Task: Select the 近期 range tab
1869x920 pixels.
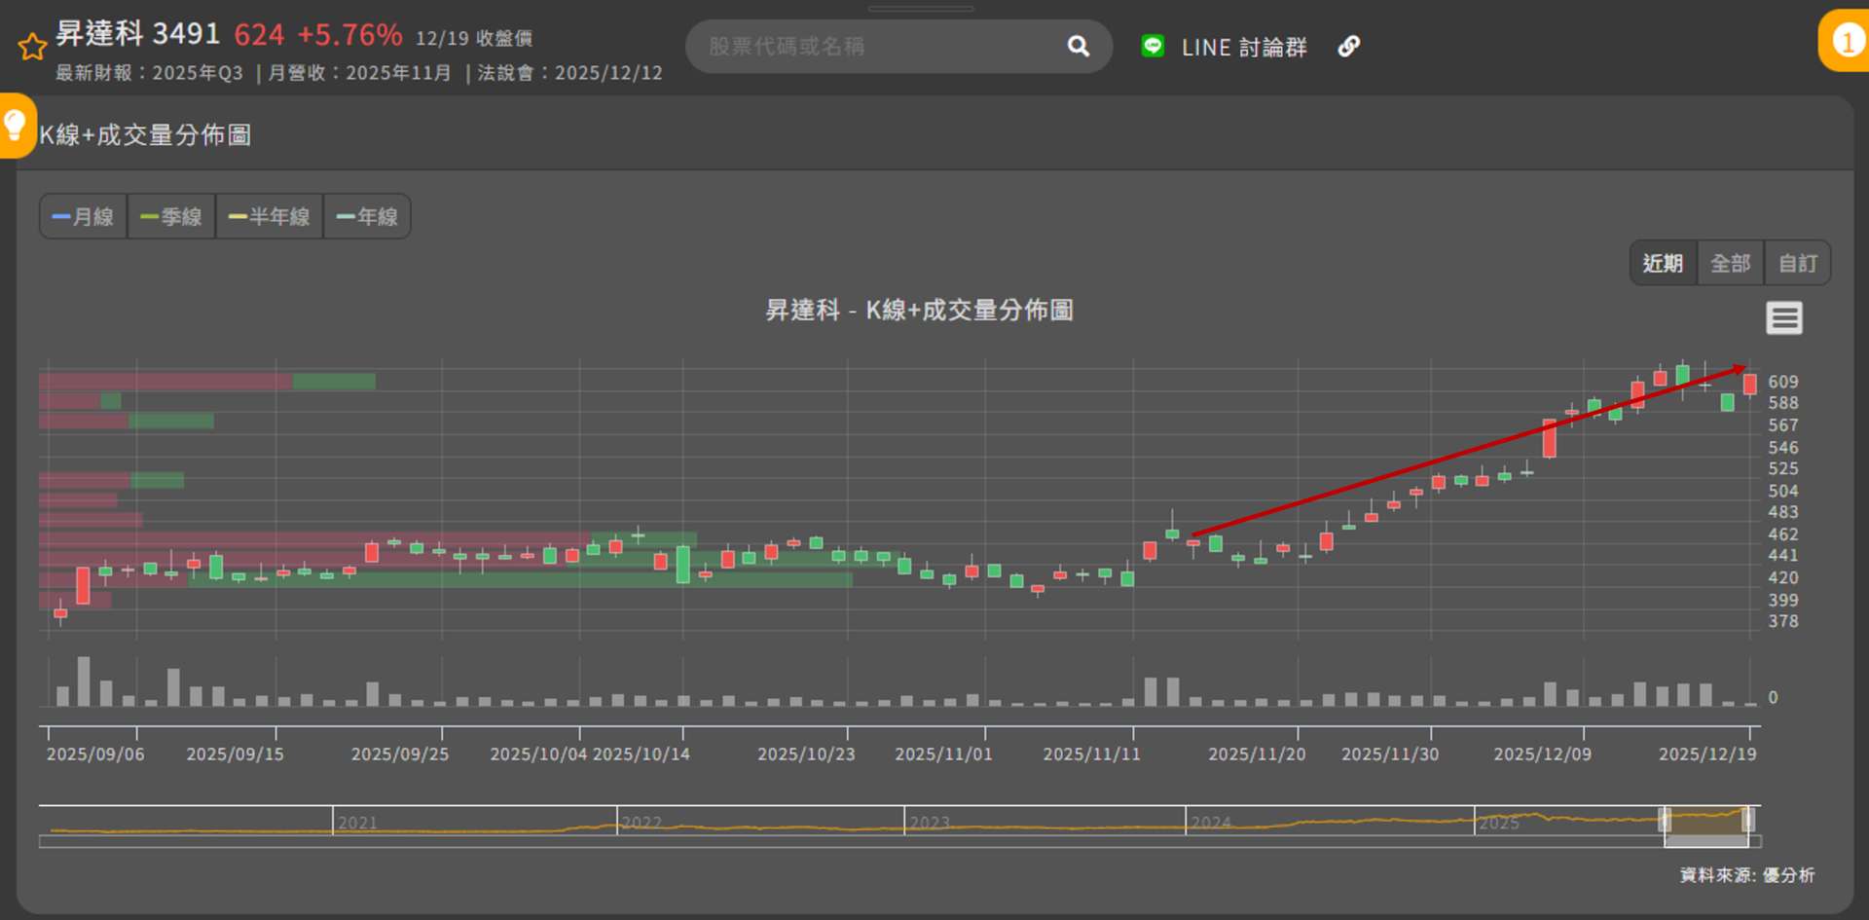Action: click(1663, 263)
